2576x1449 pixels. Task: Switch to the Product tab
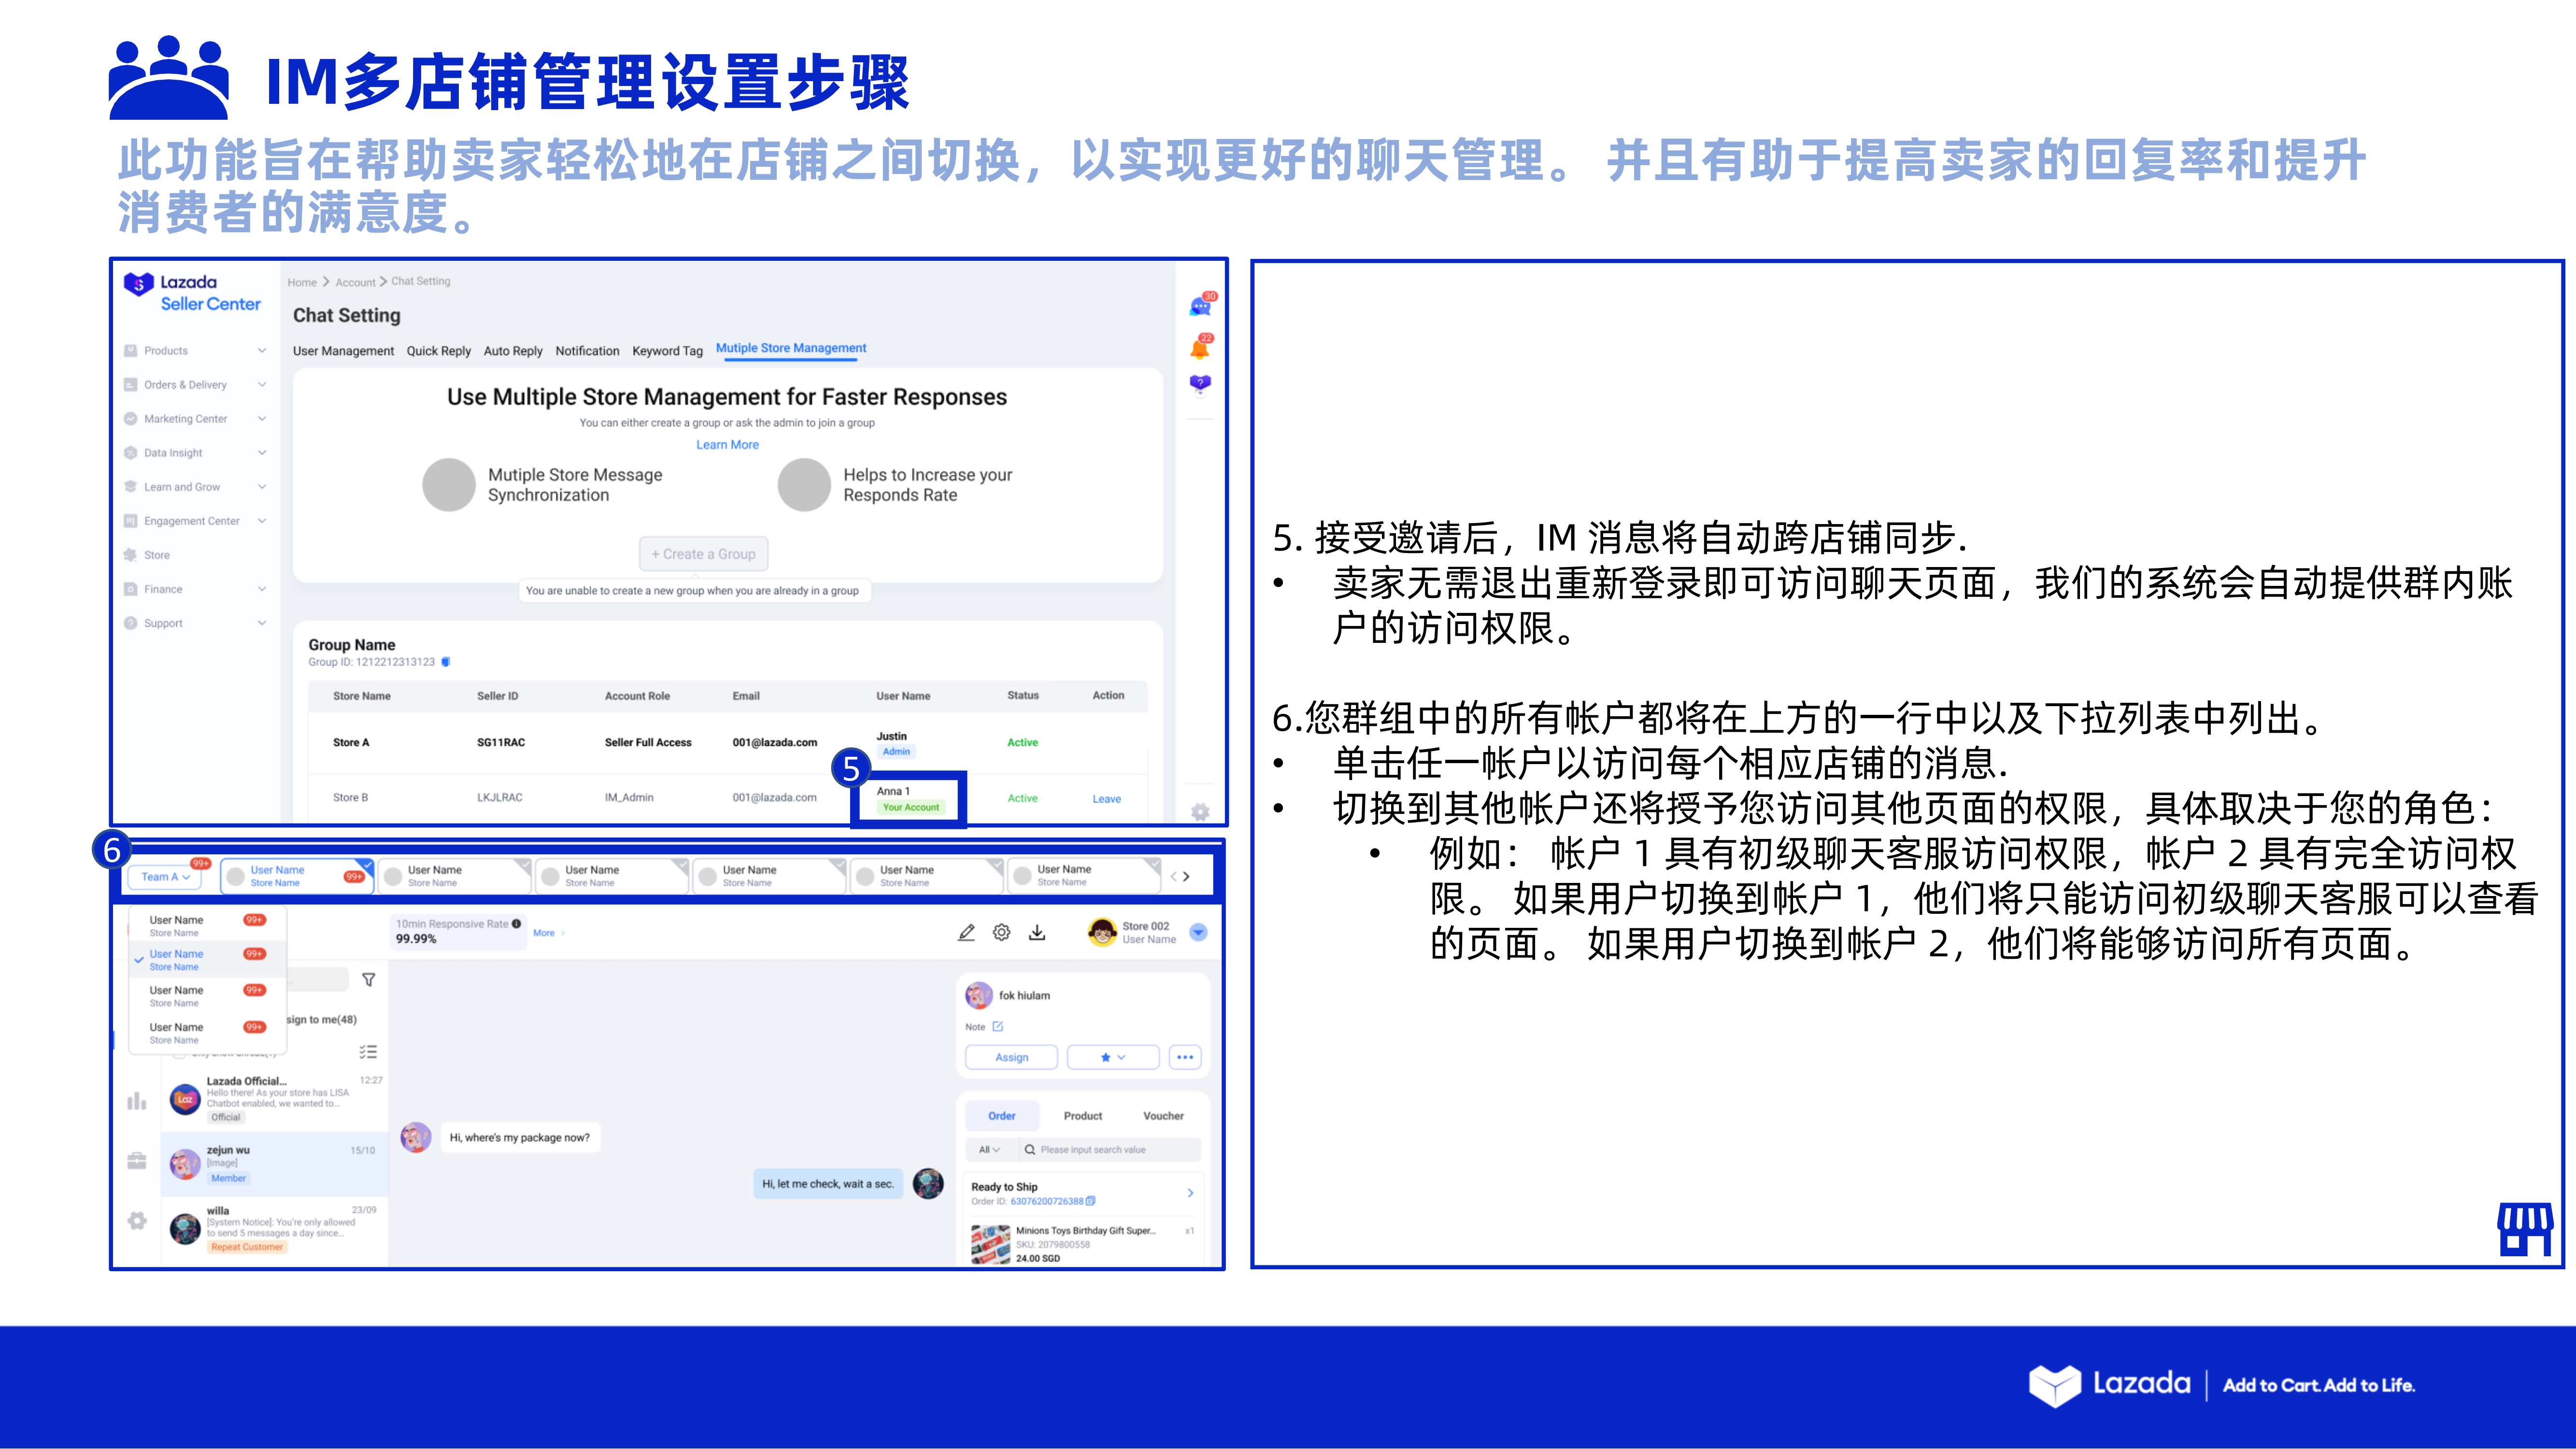[x=1083, y=1116]
